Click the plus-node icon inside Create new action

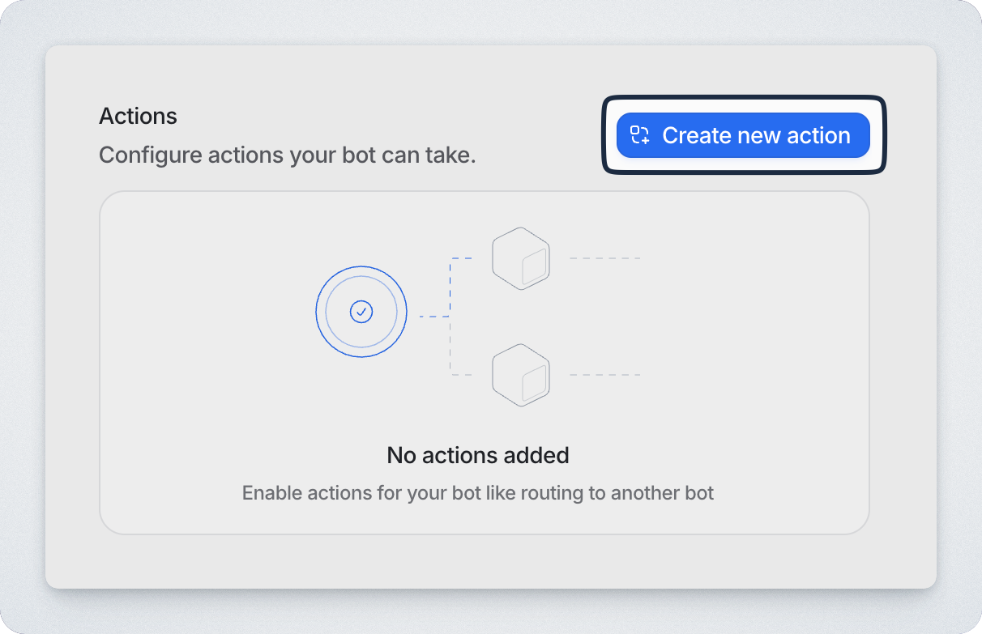[640, 135]
